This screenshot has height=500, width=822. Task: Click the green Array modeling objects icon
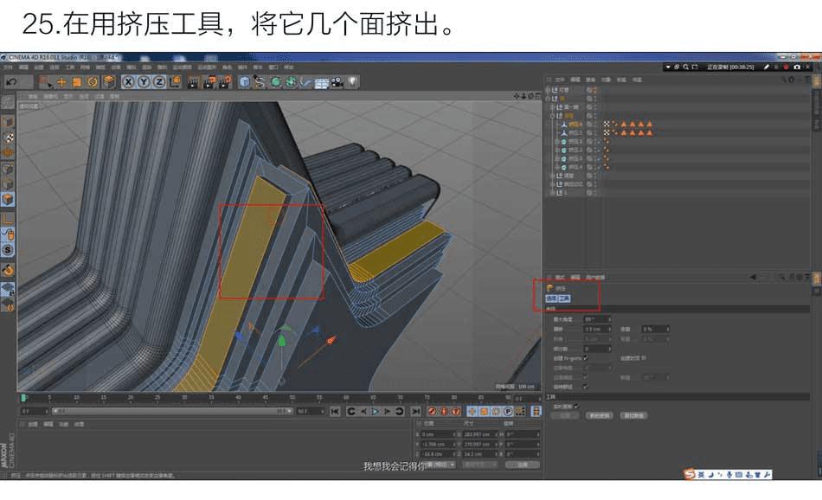click(x=291, y=82)
